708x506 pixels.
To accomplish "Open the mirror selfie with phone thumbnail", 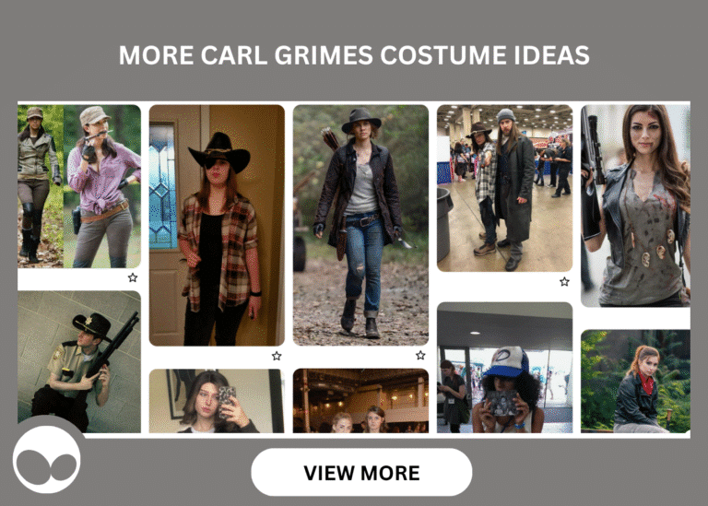I will tap(217, 401).
